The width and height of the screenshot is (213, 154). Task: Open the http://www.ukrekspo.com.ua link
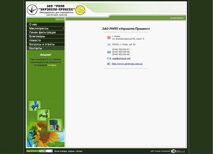pyautogui.click(x=127, y=64)
